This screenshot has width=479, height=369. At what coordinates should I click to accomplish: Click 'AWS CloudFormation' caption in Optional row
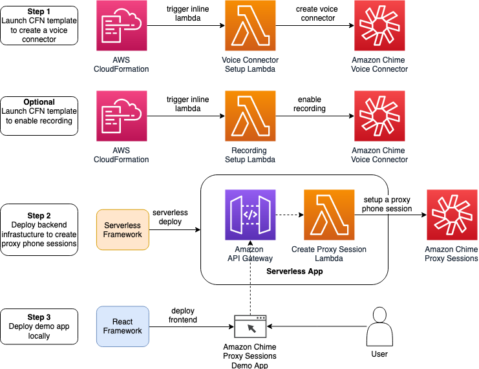click(x=122, y=155)
